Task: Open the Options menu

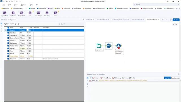Action: click(23, 5)
